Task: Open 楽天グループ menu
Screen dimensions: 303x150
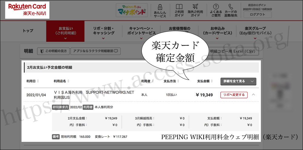Action: 255,31
